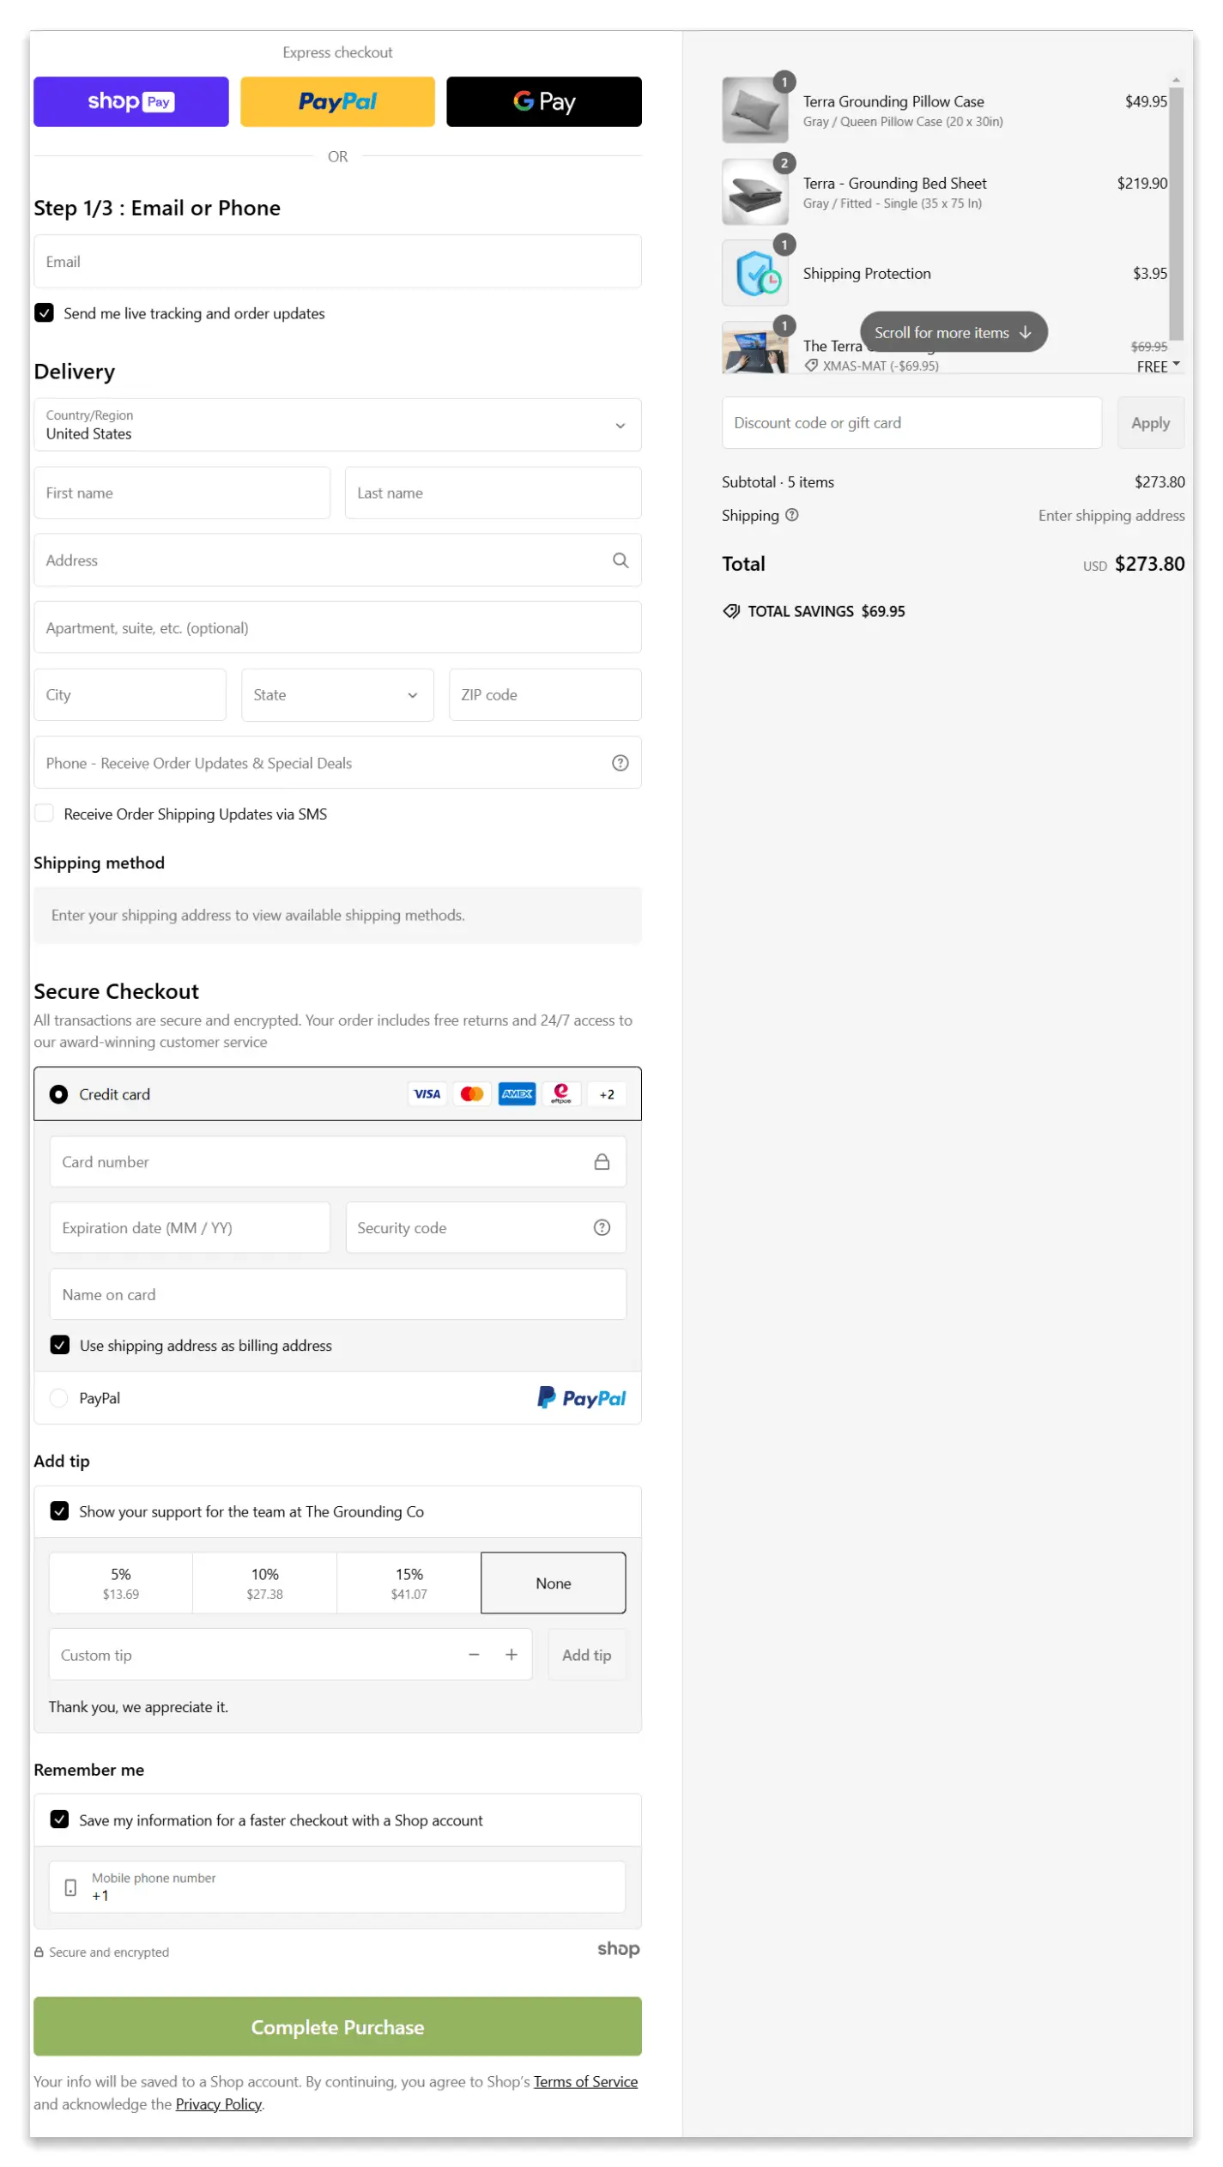
Task: Select the PayPal payment radio button
Action: coord(58,1397)
